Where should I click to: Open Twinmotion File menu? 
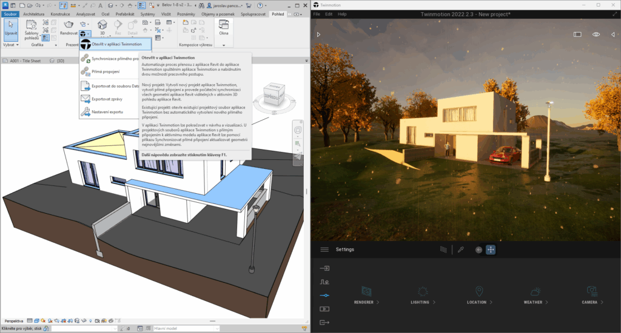317,14
